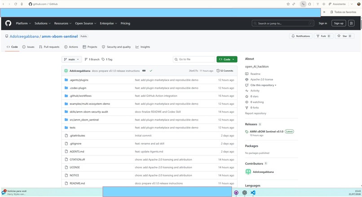Open the news widget in the taskbar

14,193
